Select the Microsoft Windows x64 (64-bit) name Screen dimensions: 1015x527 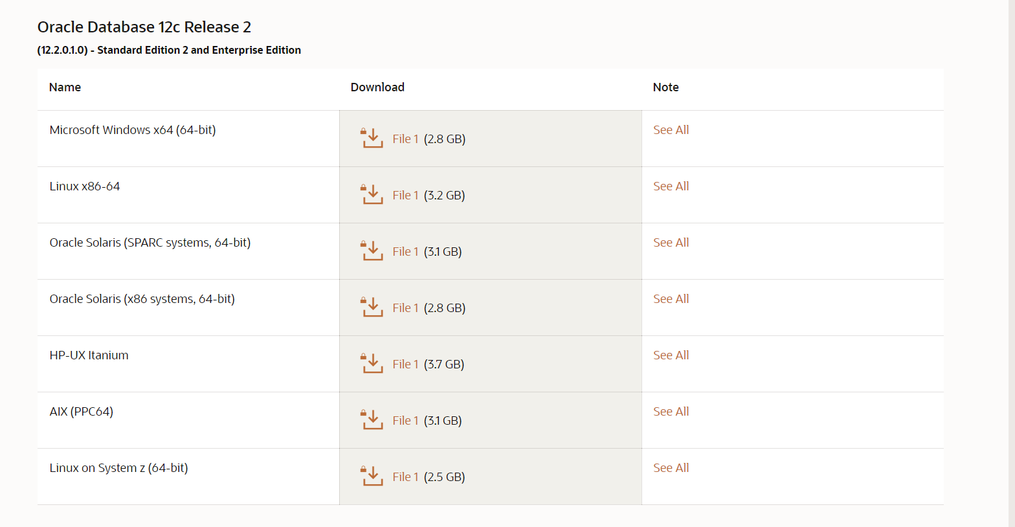(133, 130)
